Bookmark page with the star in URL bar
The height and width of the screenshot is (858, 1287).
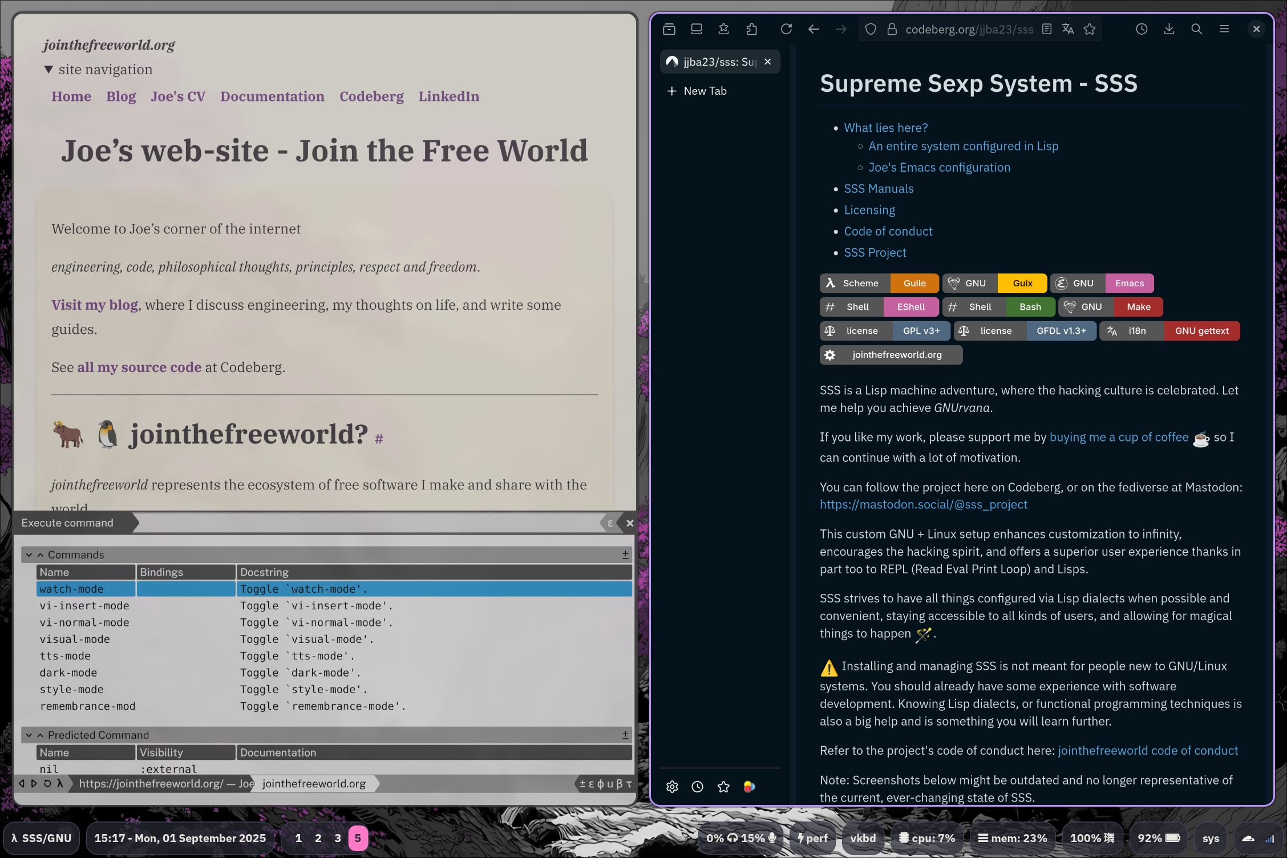click(x=1090, y=29)
